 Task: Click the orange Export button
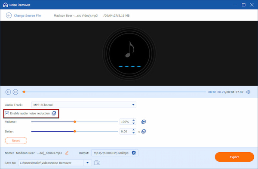(234, 157)
